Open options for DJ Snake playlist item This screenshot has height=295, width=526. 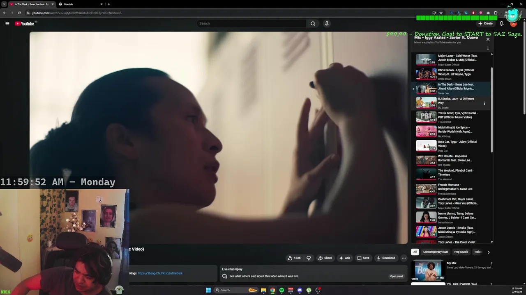(x=484, y=103)
